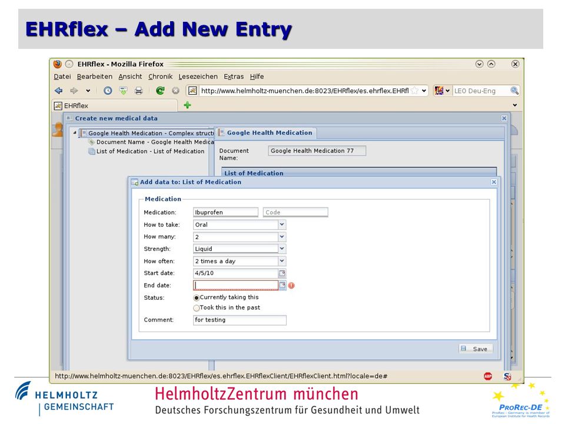Collapse the Google Health Medication tree node

click(x=75, y=133)
